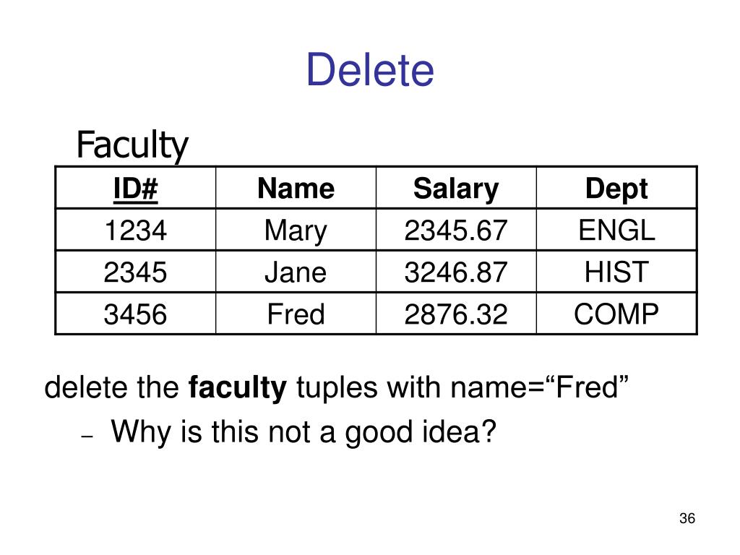Select the Mary name cell
This screenshot has height=555, width=740.
pyautogui.click(x=296, y=231)
